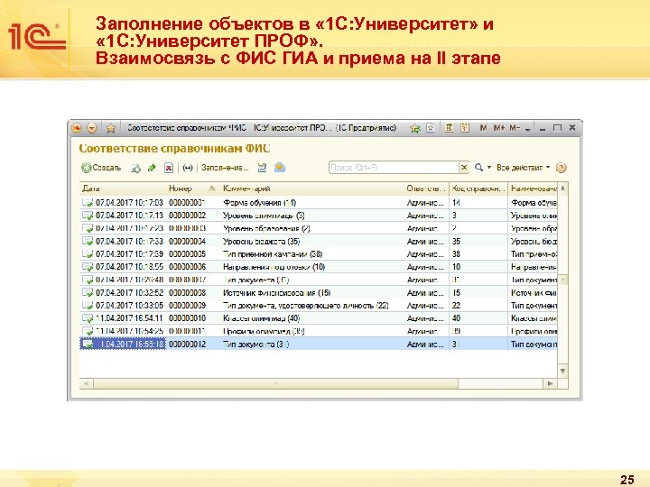Click the Заполнение button in toolbar
Image resolution: width=650 pixels, height=487 pixels.
(225, 168)
